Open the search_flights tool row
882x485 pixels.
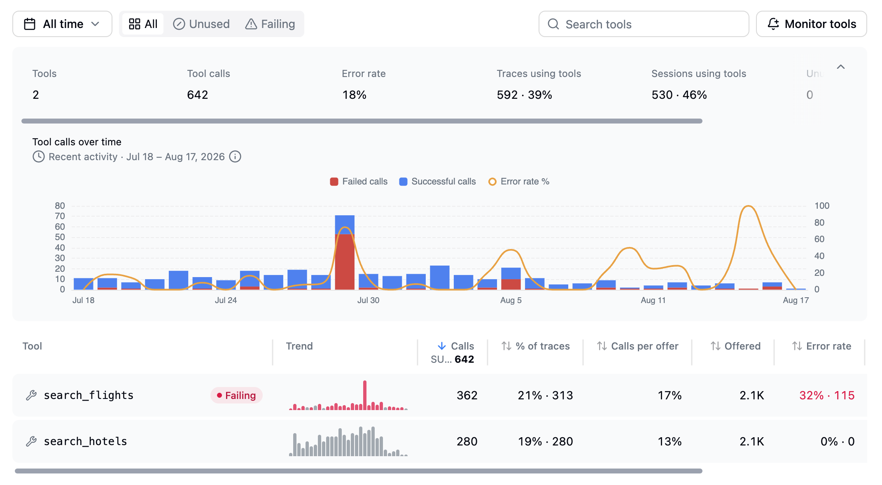pyautogui.click(x=440, y=395)
